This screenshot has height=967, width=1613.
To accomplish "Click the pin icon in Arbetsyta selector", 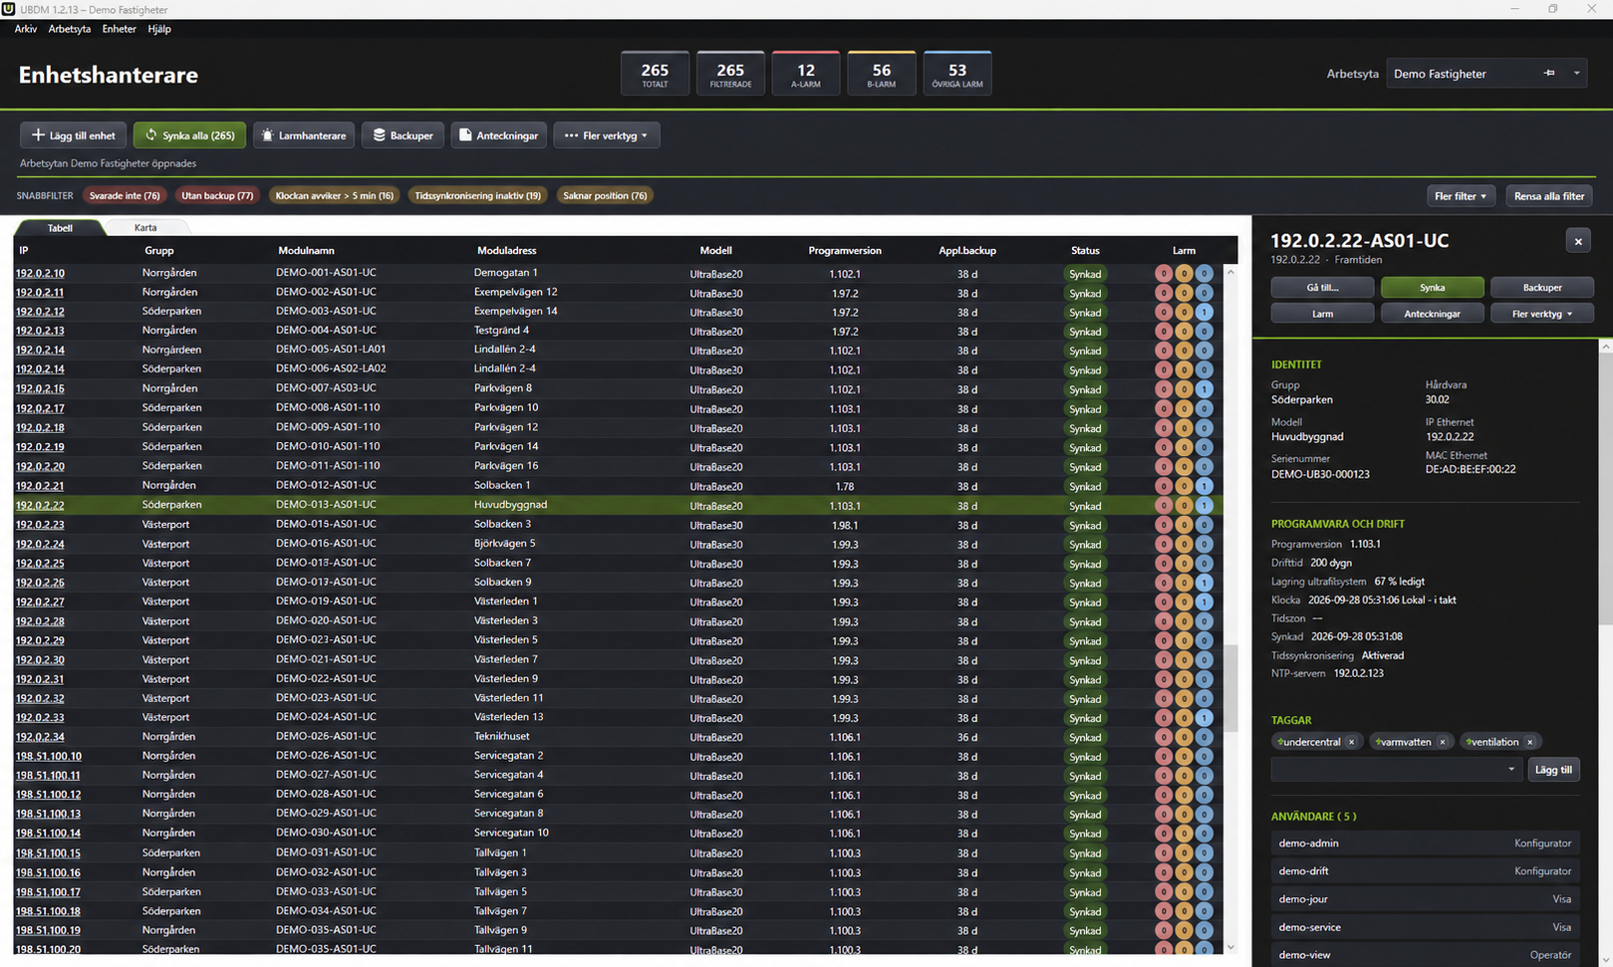I will [x=1549, y=74].
